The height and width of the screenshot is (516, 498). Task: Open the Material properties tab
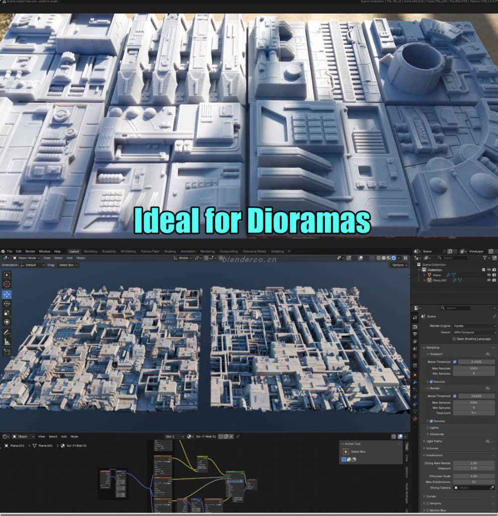[415, 419]
